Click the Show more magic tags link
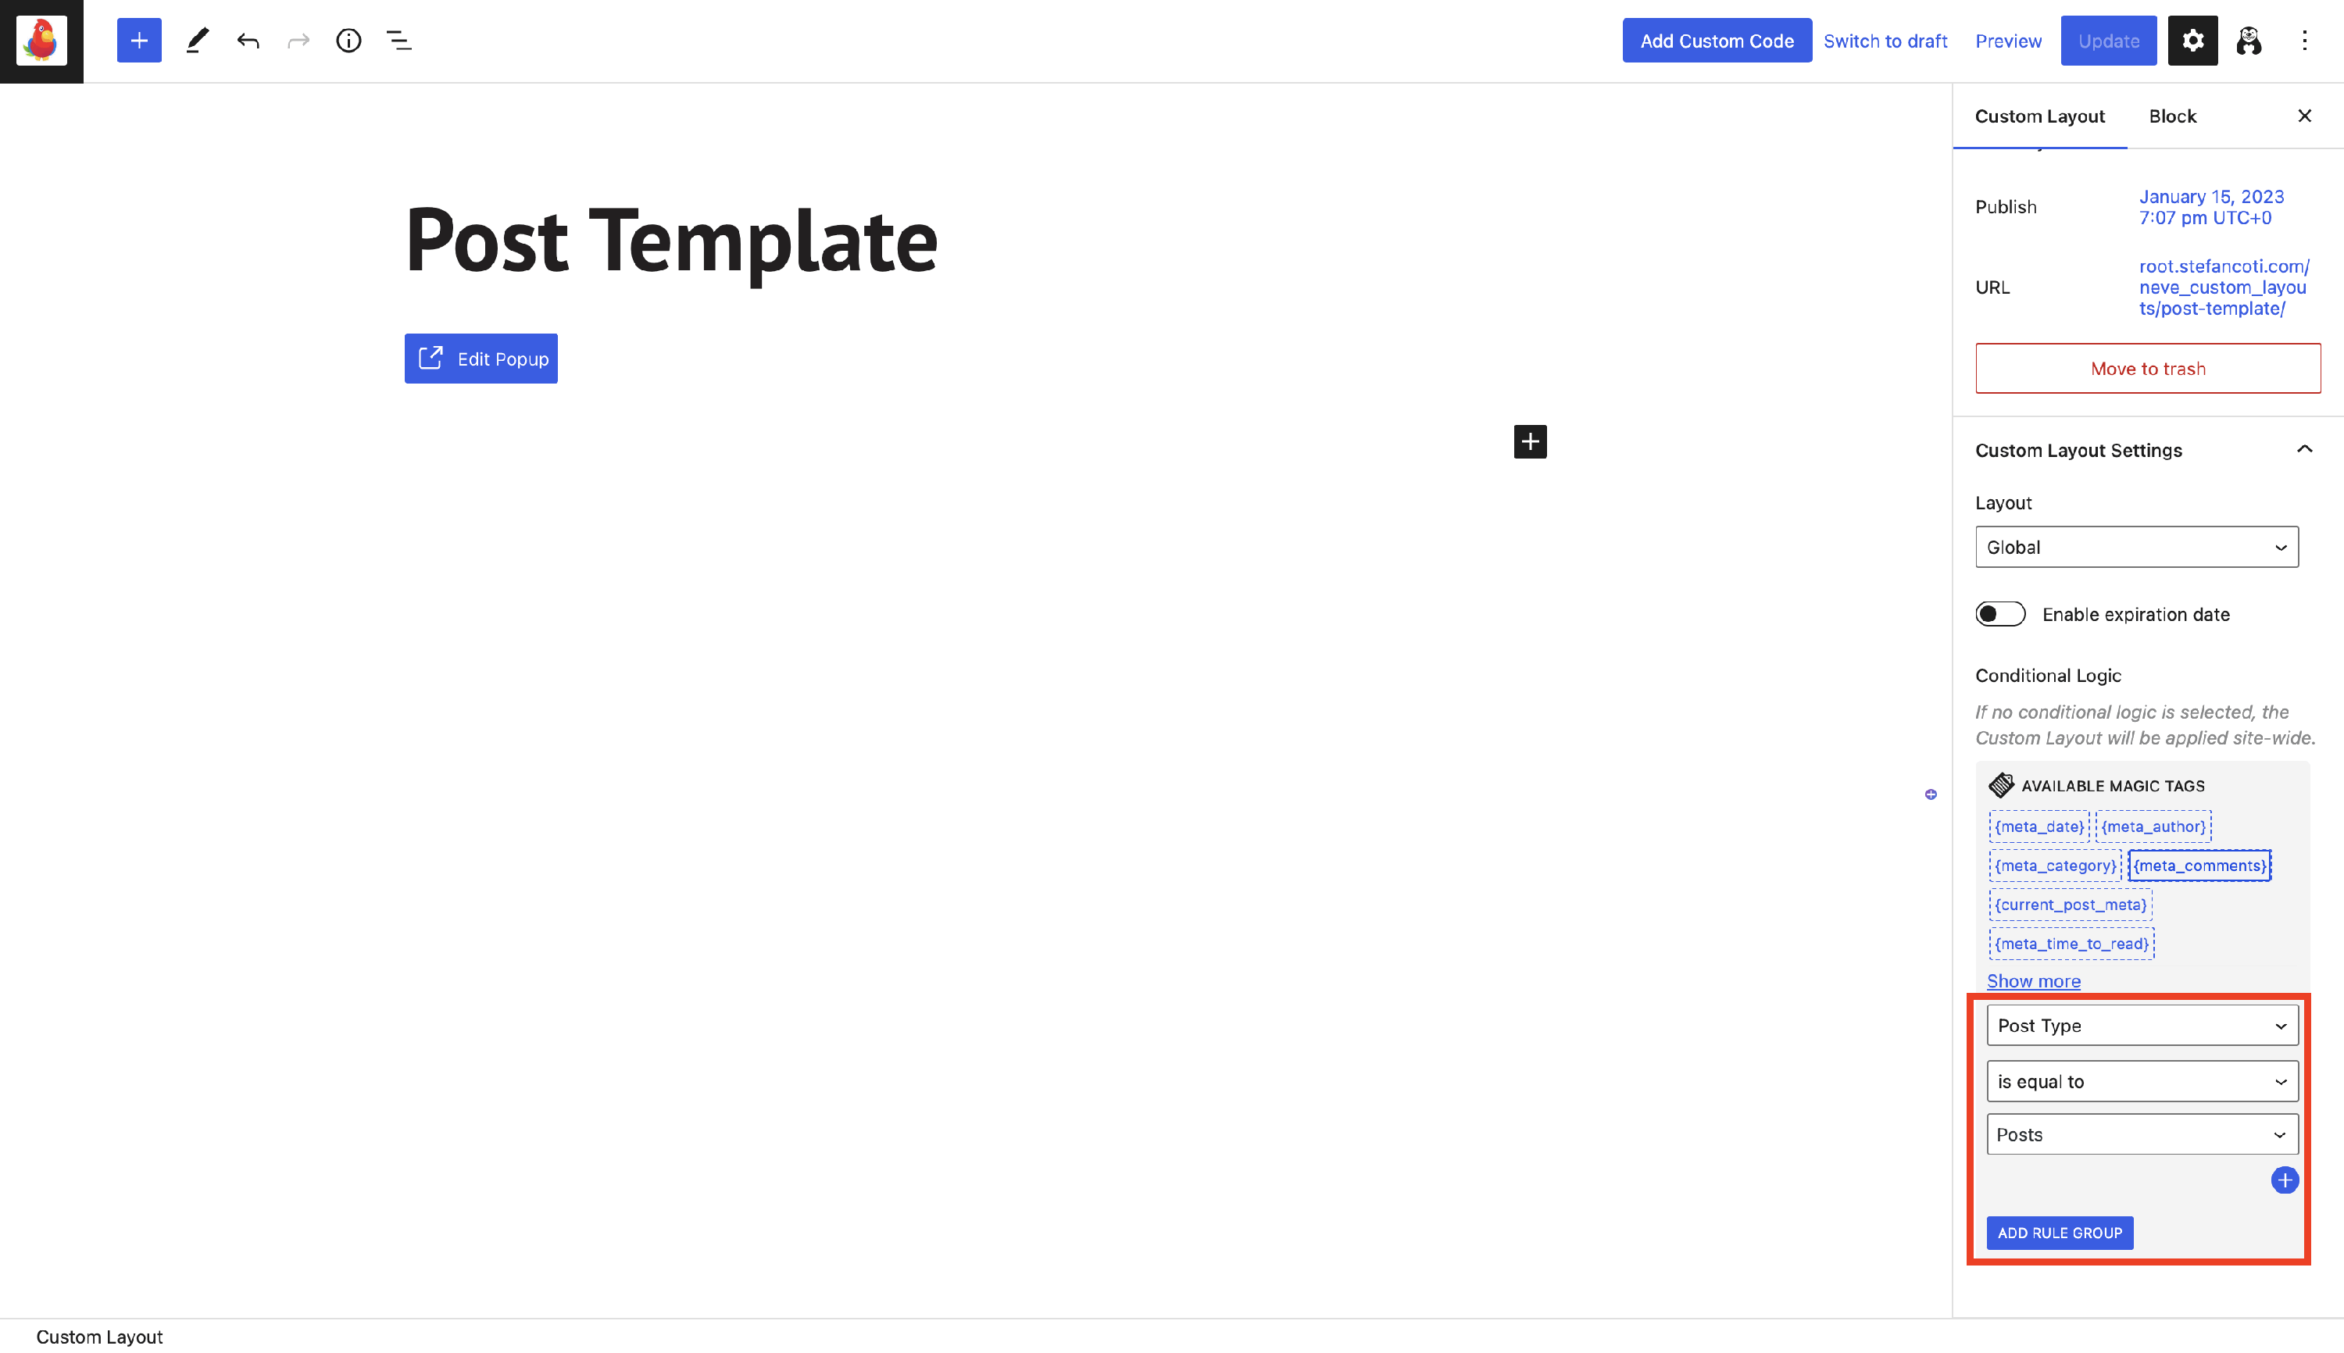Image resolution: width=2344 pixels, height=1353 pixels. pos(2034,981)
